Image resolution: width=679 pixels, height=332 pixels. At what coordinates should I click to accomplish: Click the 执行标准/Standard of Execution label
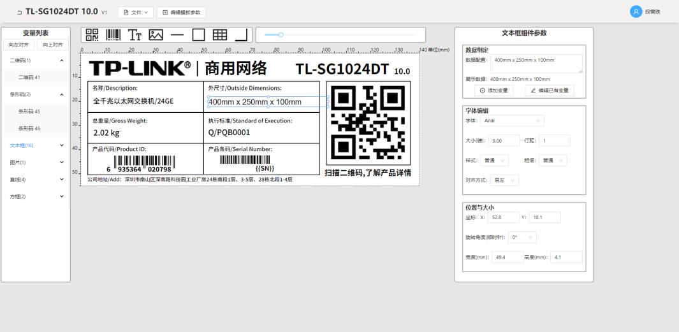coord(250,121)
